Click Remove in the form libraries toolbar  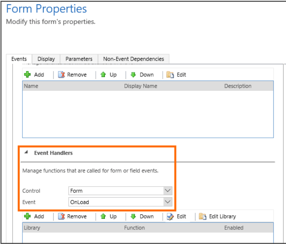click(x=72, y=75)
